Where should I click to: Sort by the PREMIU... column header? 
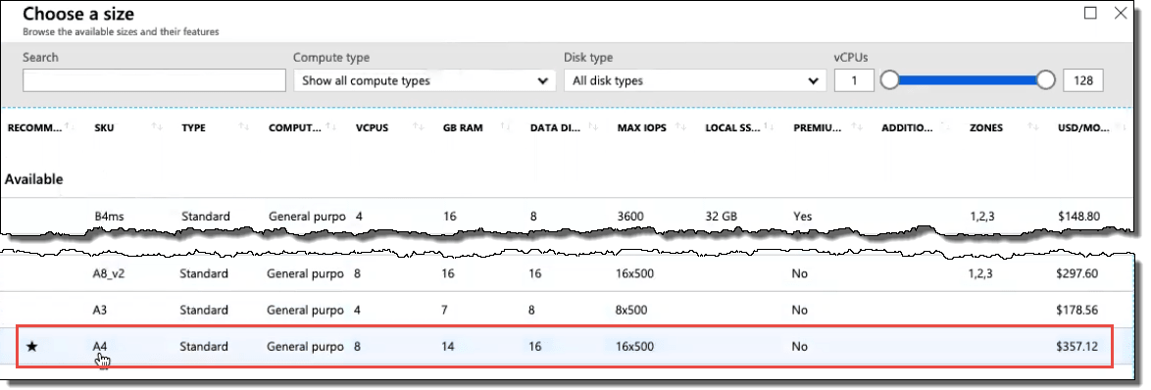pos(817,127)
